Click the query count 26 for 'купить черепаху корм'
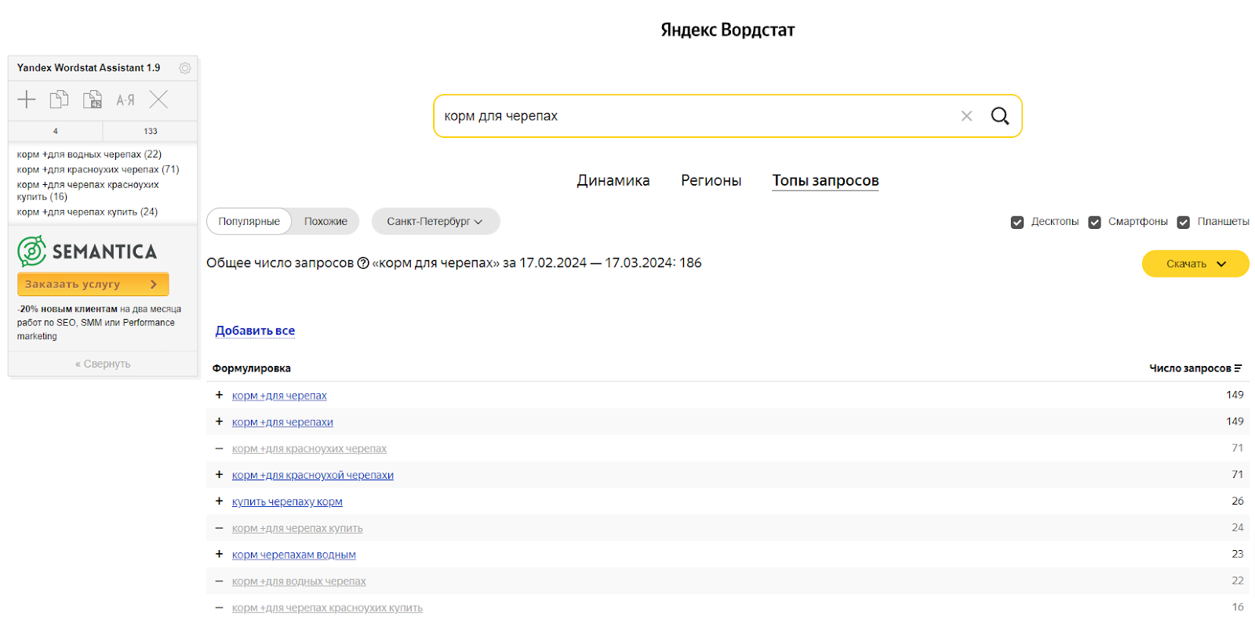Viewport: 1255px width, 619px height. [x=1238, y=501]
